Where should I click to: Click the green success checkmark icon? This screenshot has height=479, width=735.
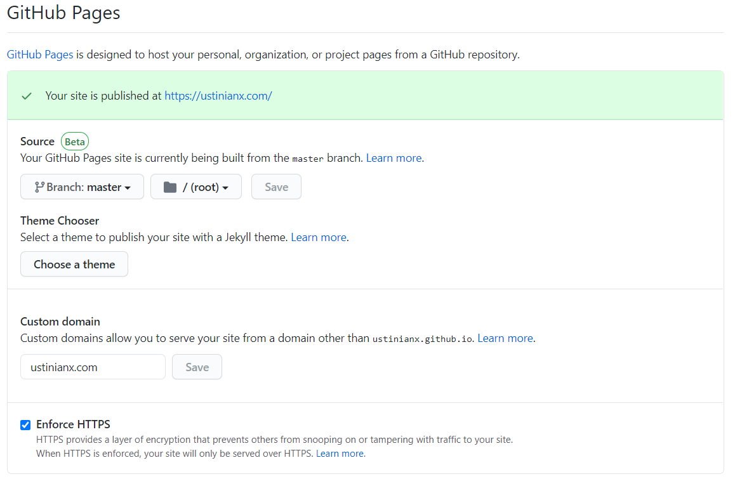point(27,96)
